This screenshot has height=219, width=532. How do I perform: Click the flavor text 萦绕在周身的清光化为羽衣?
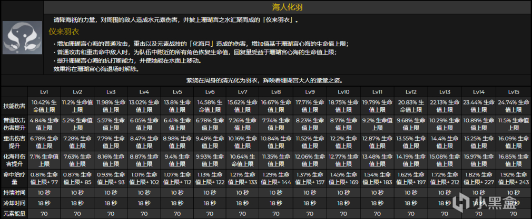click(x=266, y=80)
